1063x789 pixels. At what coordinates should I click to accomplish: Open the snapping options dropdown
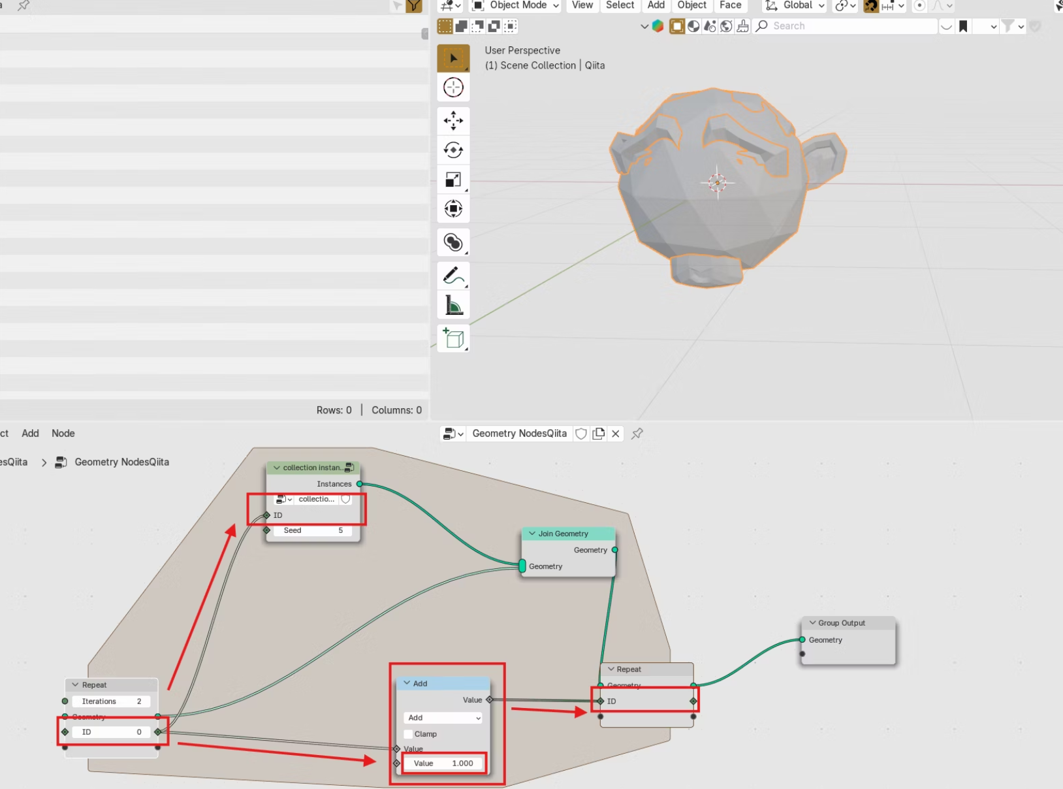tap(893, 6)
